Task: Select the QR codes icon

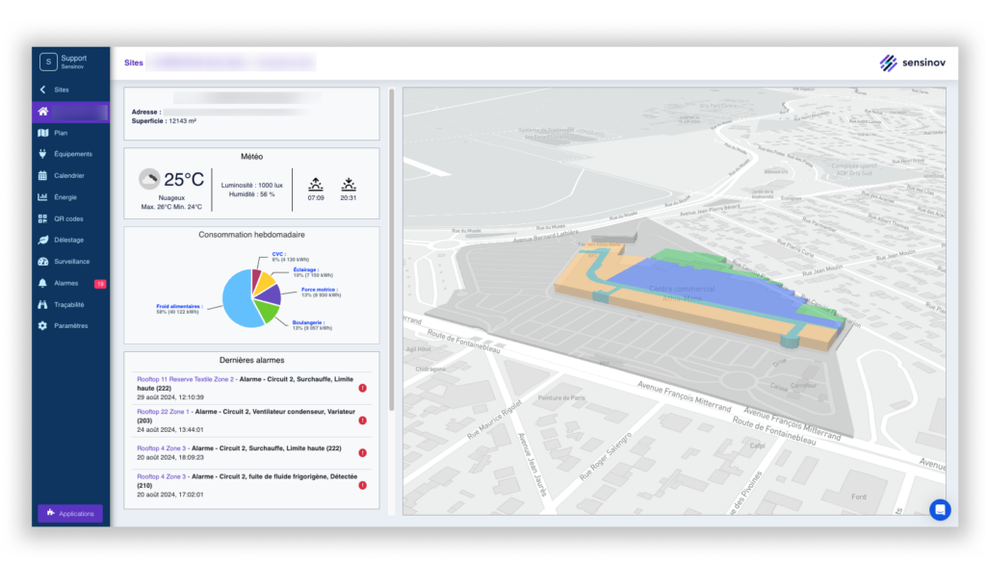Action: (x=42, y=218)
